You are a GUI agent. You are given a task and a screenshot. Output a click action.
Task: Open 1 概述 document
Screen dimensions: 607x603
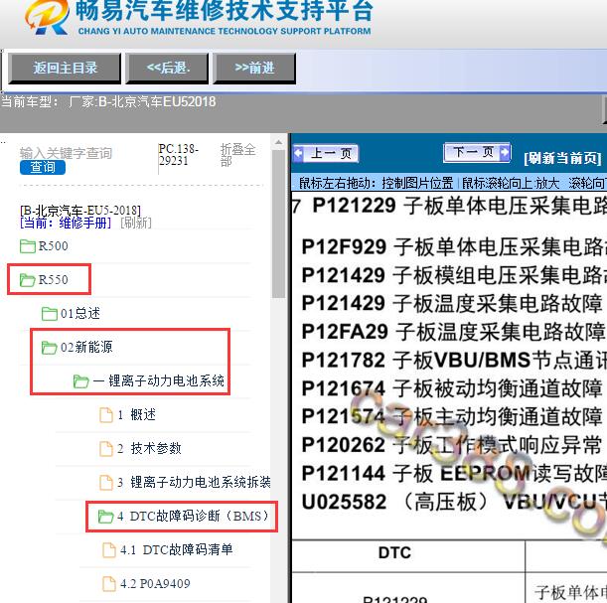click(137, 415)
